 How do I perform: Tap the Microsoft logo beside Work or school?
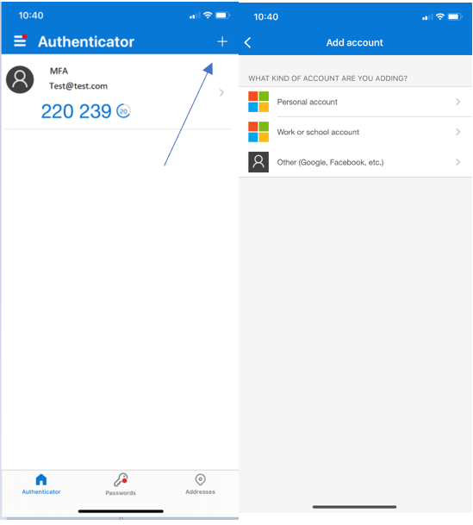point(258,132)
